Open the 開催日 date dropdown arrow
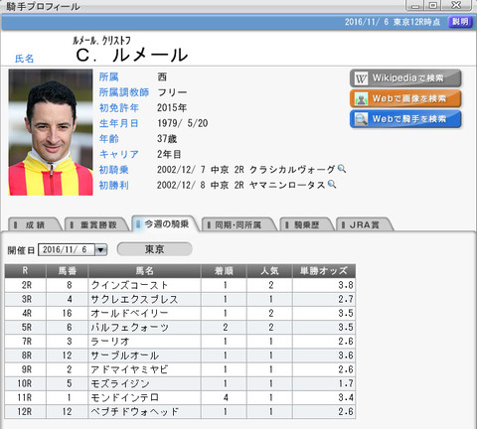This screenshot has height=429, width=477. [101, 250]
